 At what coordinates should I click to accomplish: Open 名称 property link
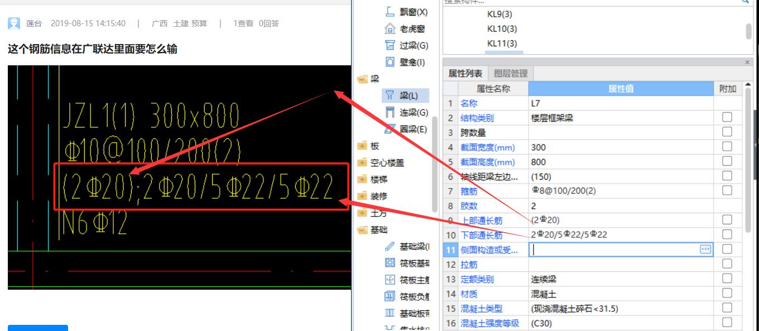(x=469, y=103)
